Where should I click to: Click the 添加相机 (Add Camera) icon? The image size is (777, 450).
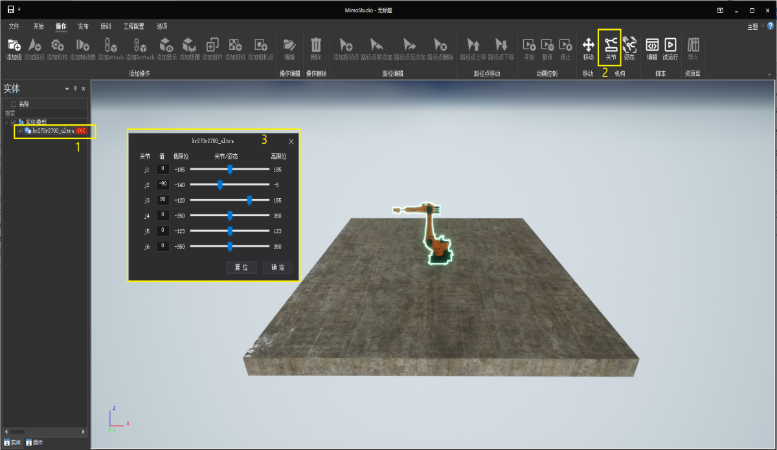click(x=236, y=45)
